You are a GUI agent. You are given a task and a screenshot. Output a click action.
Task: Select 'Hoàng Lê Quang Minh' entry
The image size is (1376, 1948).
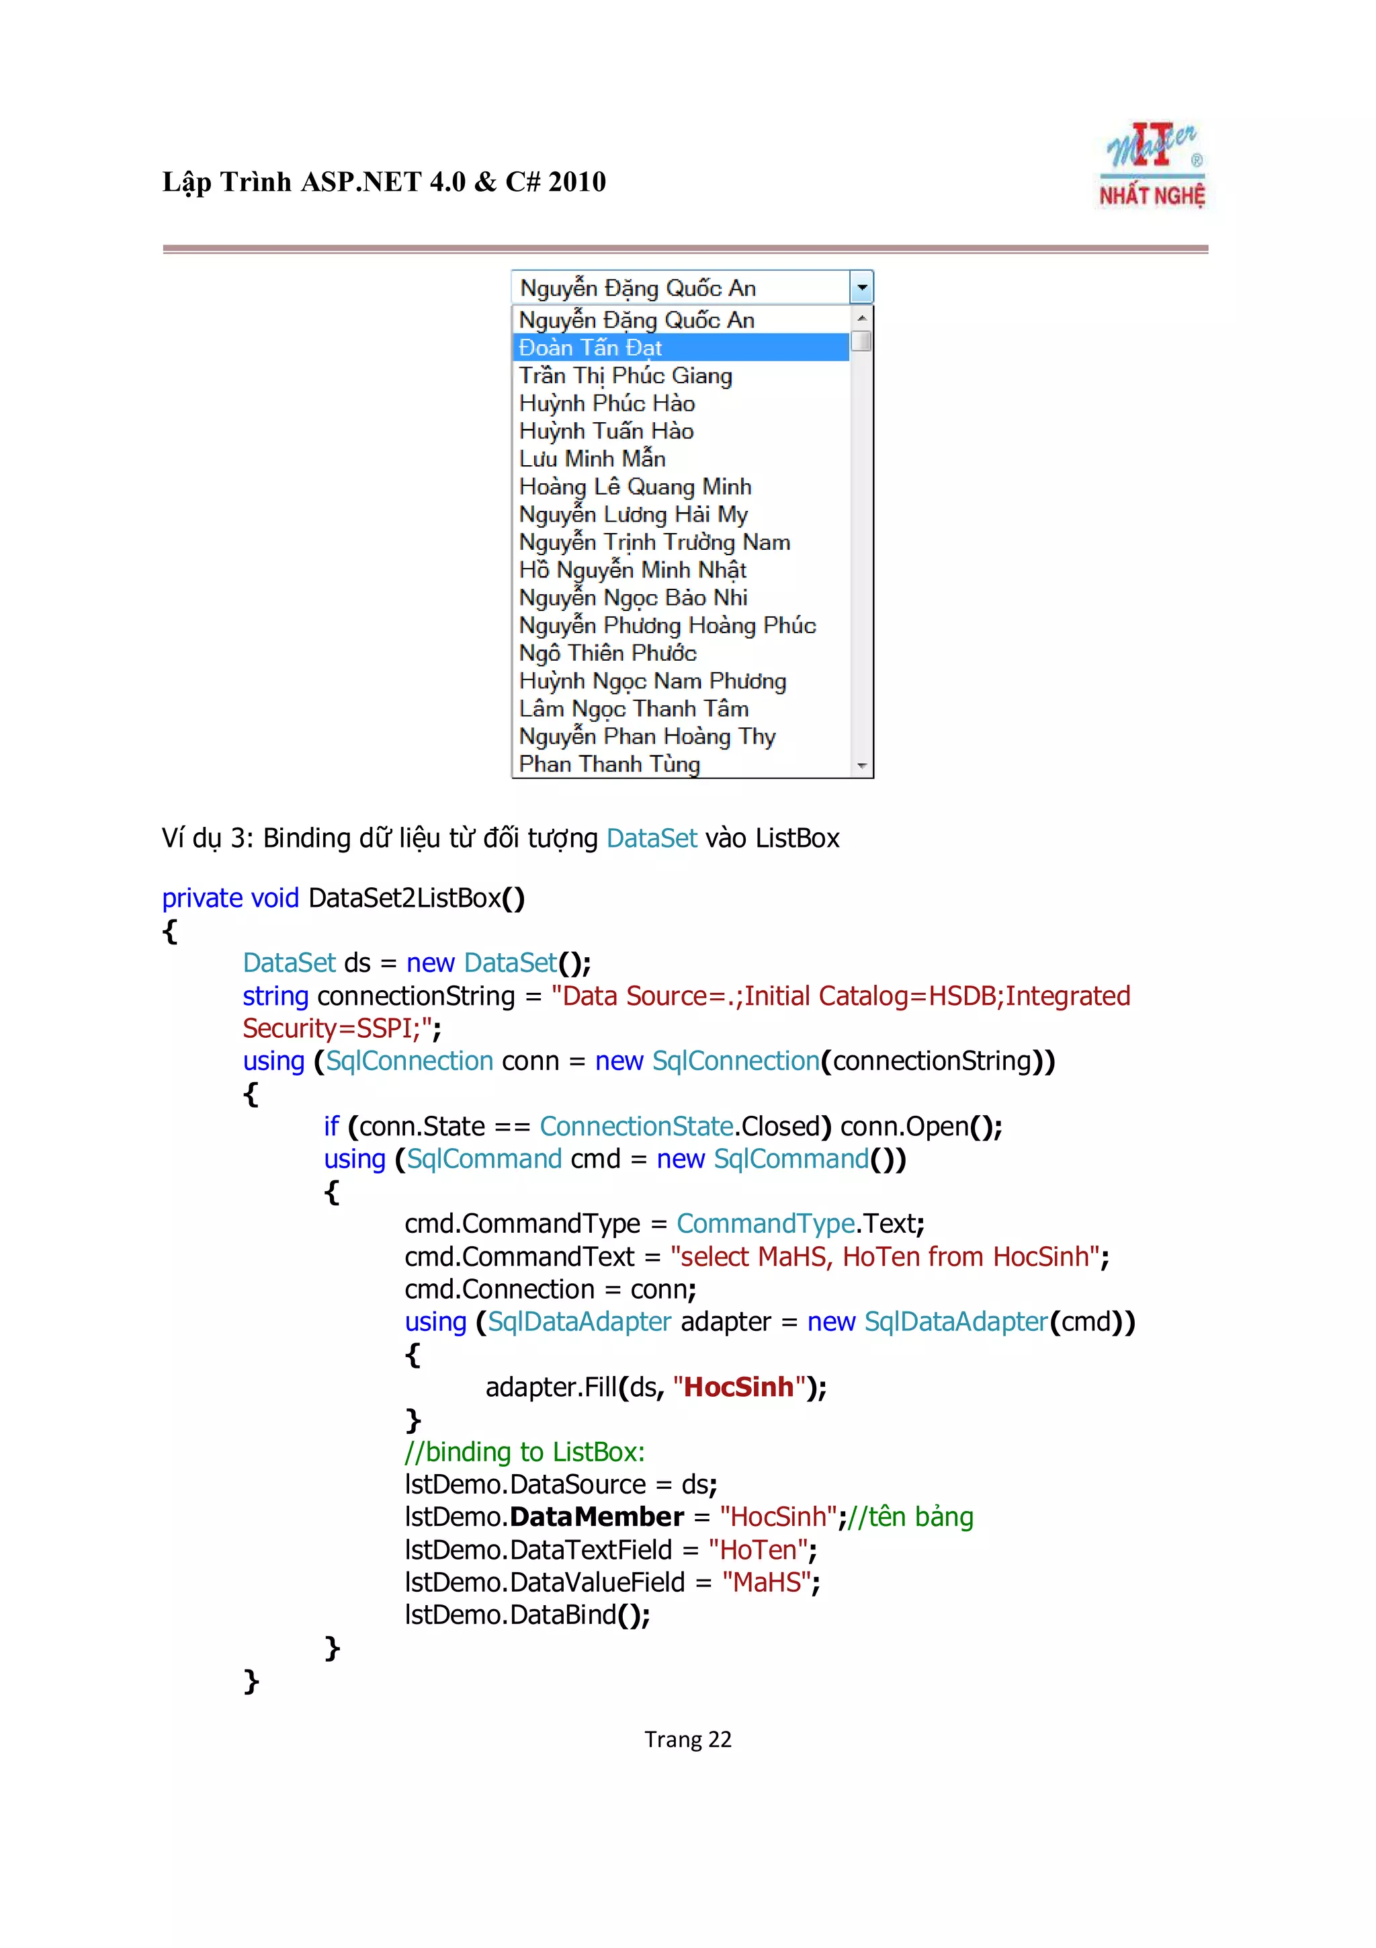(x=635, y=487)
